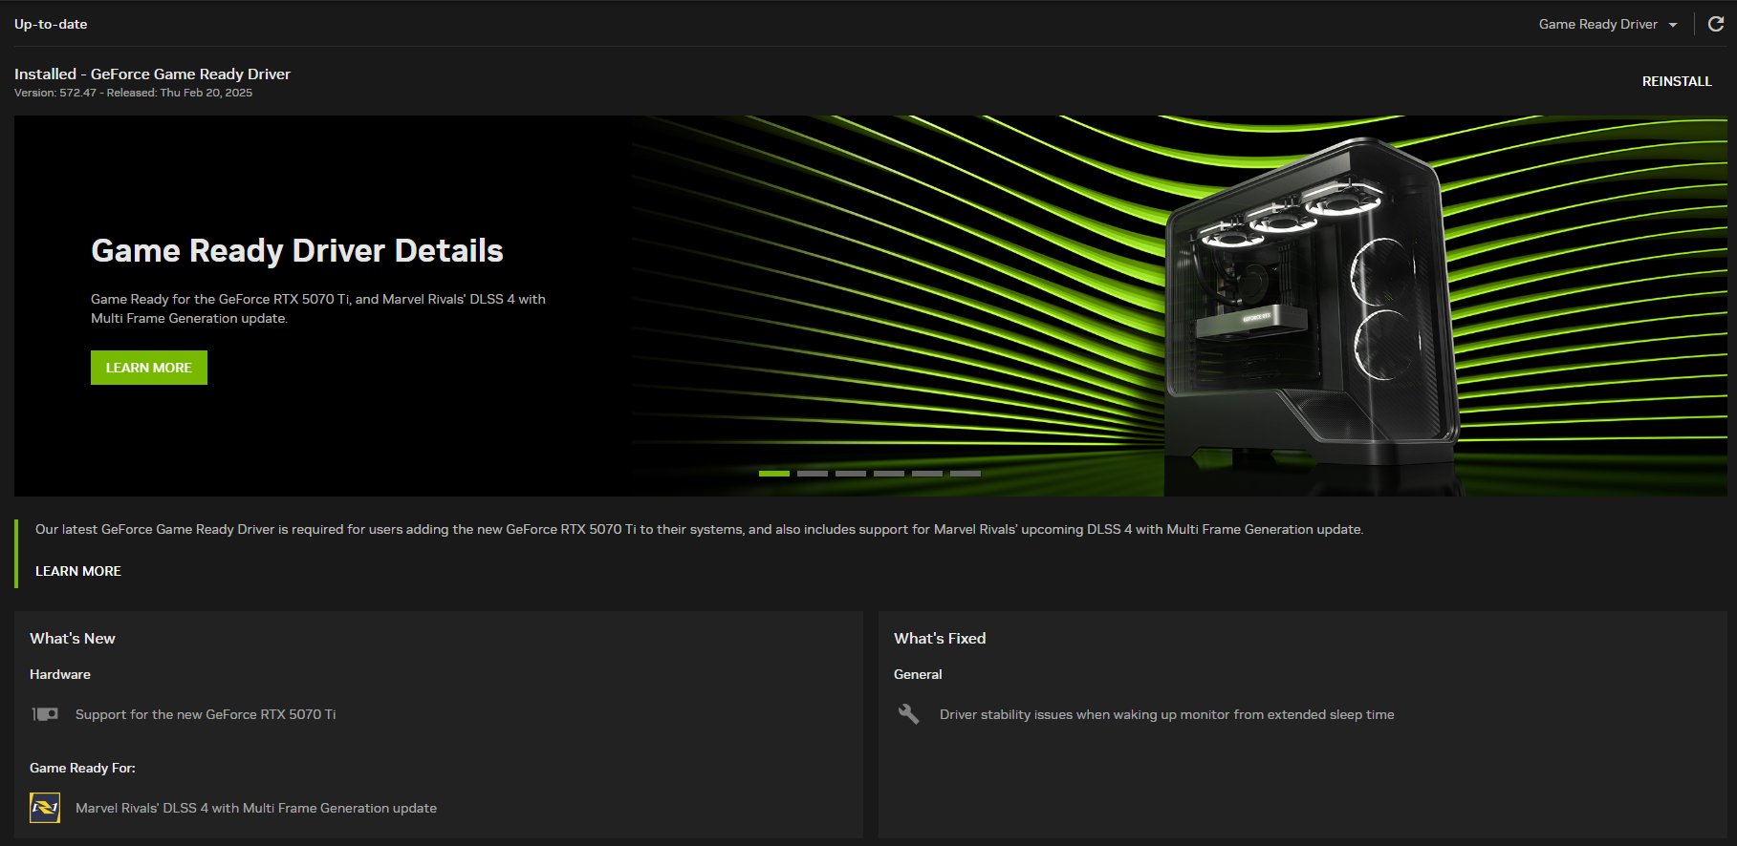
Task: Refresh driver update status icon
Action: (1716, 24)
